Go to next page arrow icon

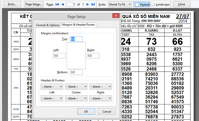pos(88,4)
